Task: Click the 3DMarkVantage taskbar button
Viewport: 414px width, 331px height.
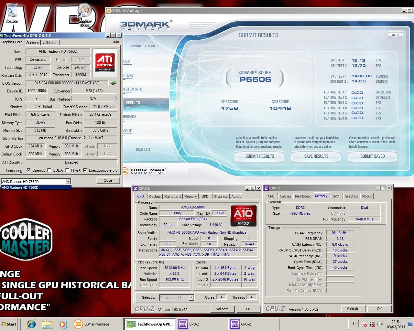Action: coord(97,324)
